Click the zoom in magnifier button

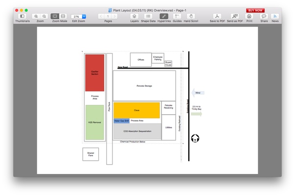(x=36, y=17)
